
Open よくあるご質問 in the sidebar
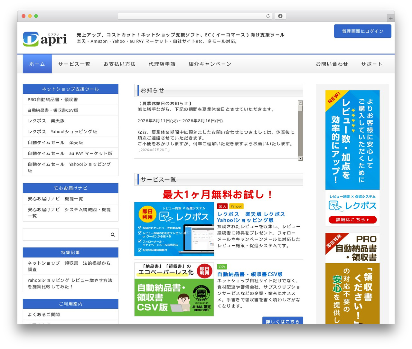click(x=70, y=315)
